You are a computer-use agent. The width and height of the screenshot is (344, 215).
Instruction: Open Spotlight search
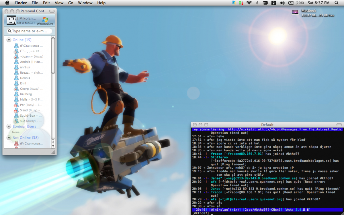pos(336,3)
